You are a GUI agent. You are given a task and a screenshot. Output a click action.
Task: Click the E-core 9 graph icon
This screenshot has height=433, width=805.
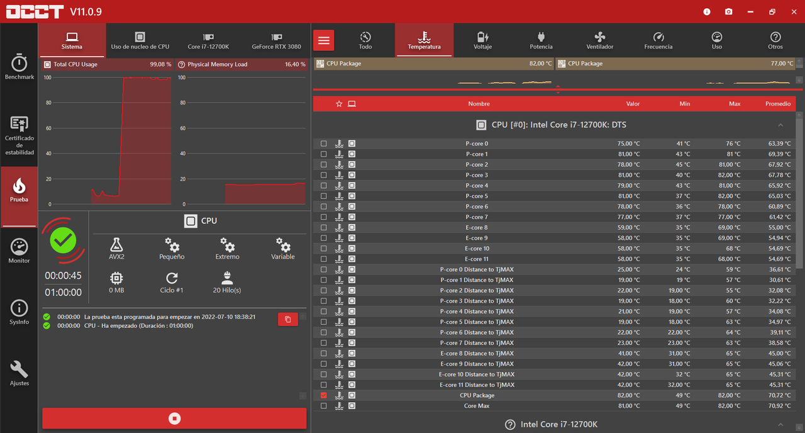pos(339,238)
